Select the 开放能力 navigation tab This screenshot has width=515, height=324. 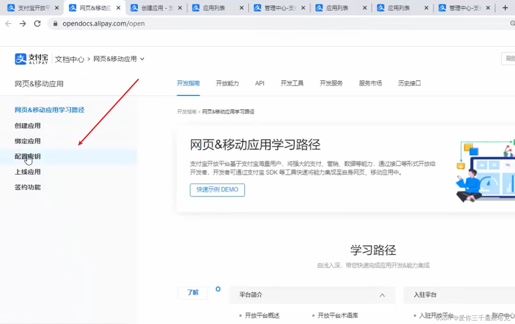click(x=227, y=83)
